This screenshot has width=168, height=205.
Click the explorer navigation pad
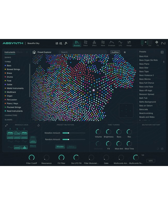click(x=126, y=111)
